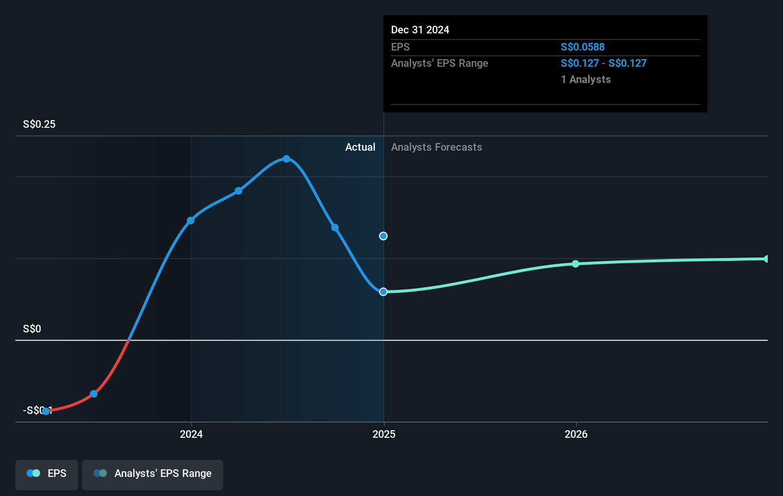This screenshot has height=496, width=783.
Task: Click the S$0 y-axis label
Action: tap(32, 329)
